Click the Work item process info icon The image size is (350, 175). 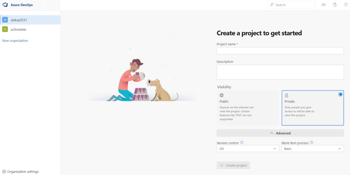(x=311, y=143)
